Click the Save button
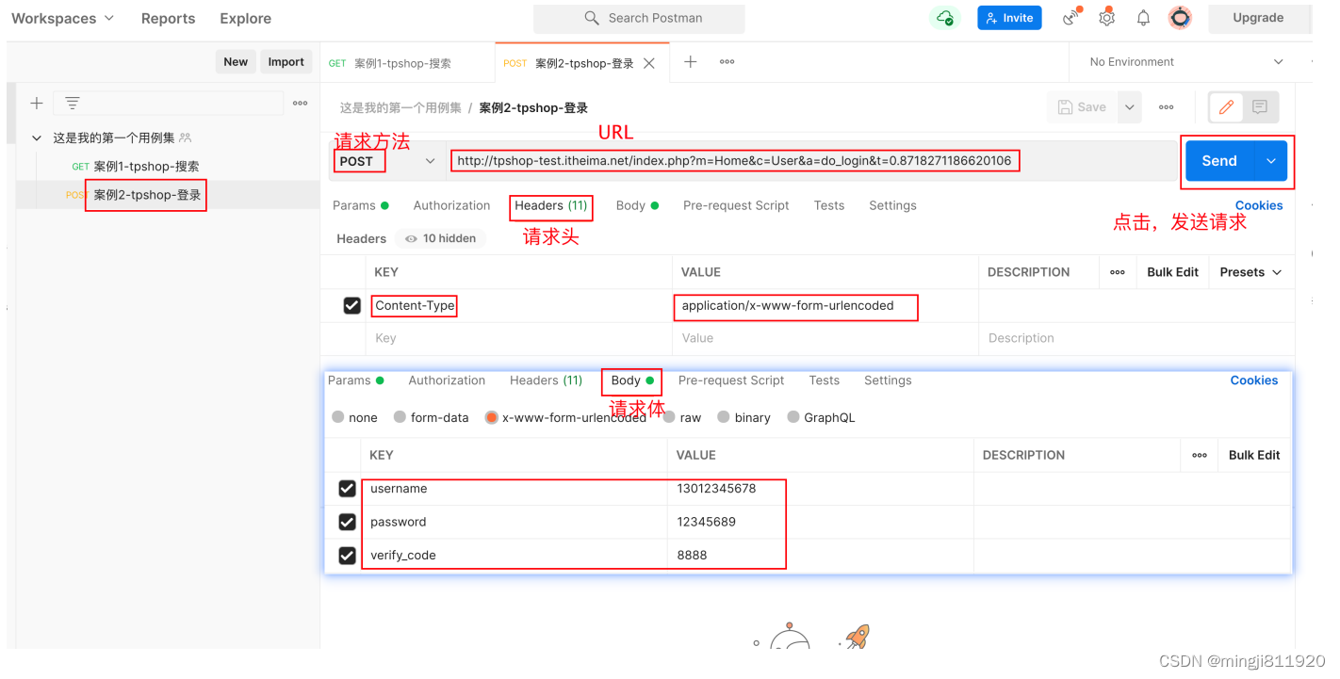The image size is (1340, 679). click(1083, 107)
